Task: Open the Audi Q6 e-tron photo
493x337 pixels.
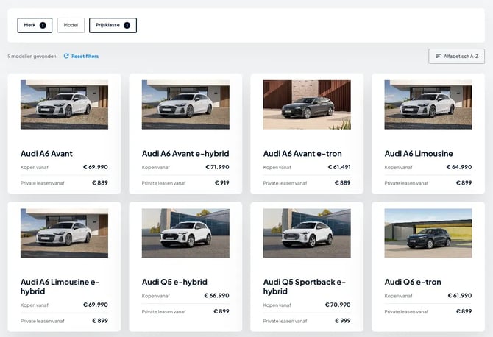Action: [428, 233]
